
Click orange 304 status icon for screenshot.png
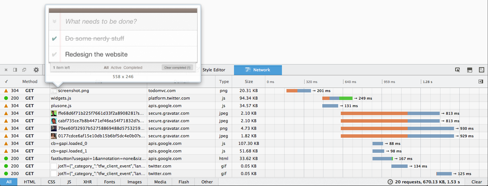pyautogui.click(x=6, y=91)
